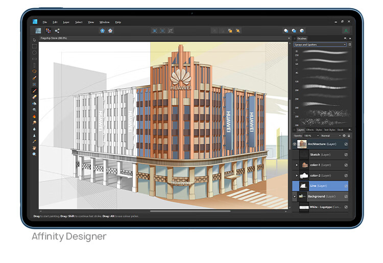Select the Rectangular Marquee tool
The width and height of the screenshot is (383, 263).
click(x=34, y=46)
